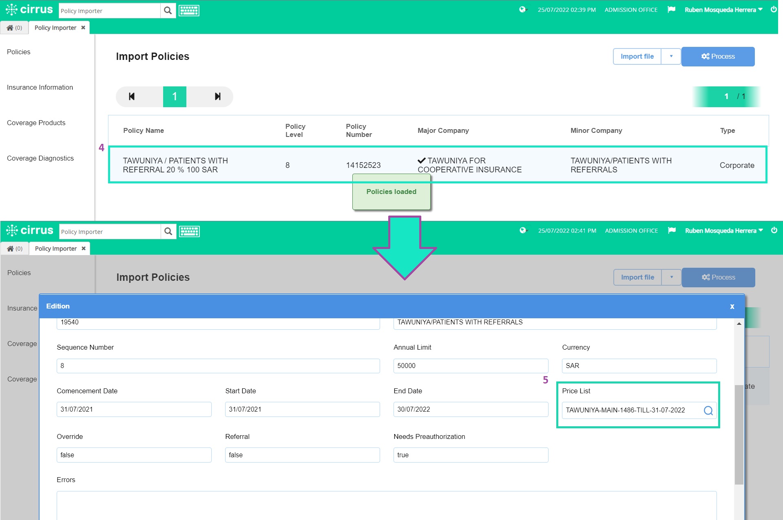Click the cirrus logo in the 02:39 PM header
The height and width of the screenshot is (520, 783).
(29, 10)
